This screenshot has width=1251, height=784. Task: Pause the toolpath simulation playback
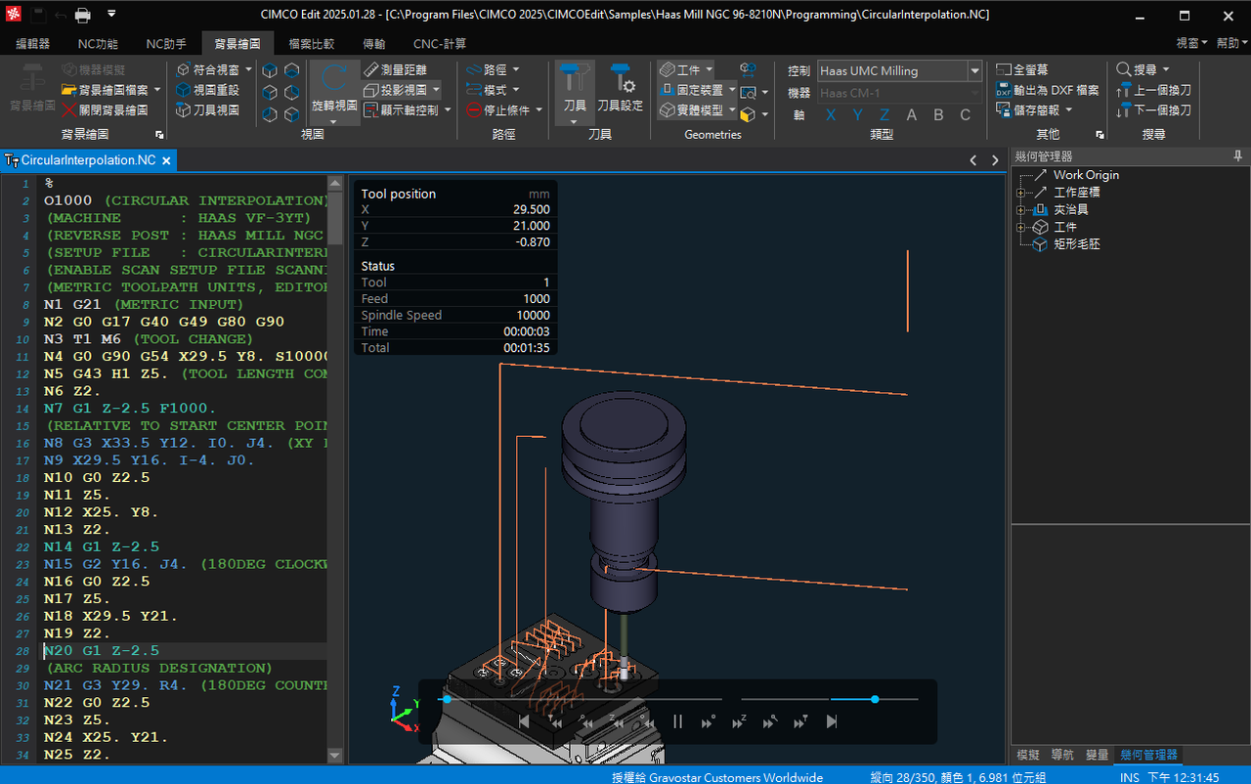(677, 722)
